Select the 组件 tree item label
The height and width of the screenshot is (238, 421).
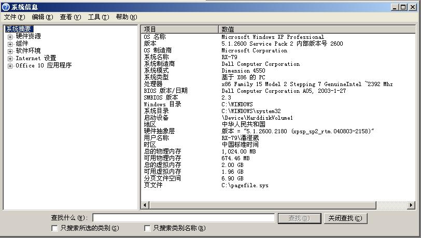(x=22, y=43)
